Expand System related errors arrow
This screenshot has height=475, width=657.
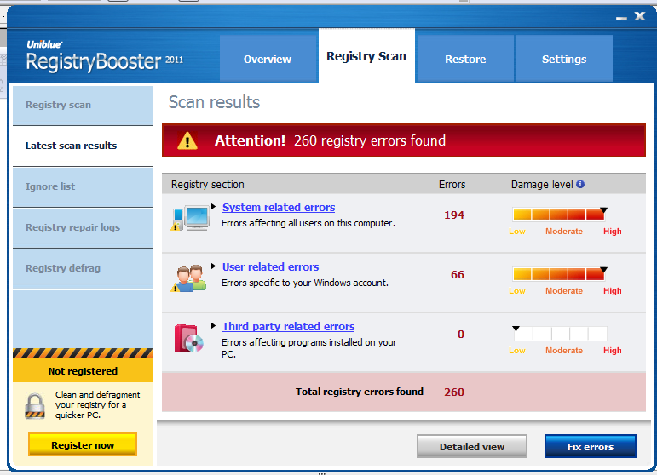tap(213, 206)
